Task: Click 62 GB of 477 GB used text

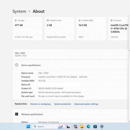Action: [24, 37]
